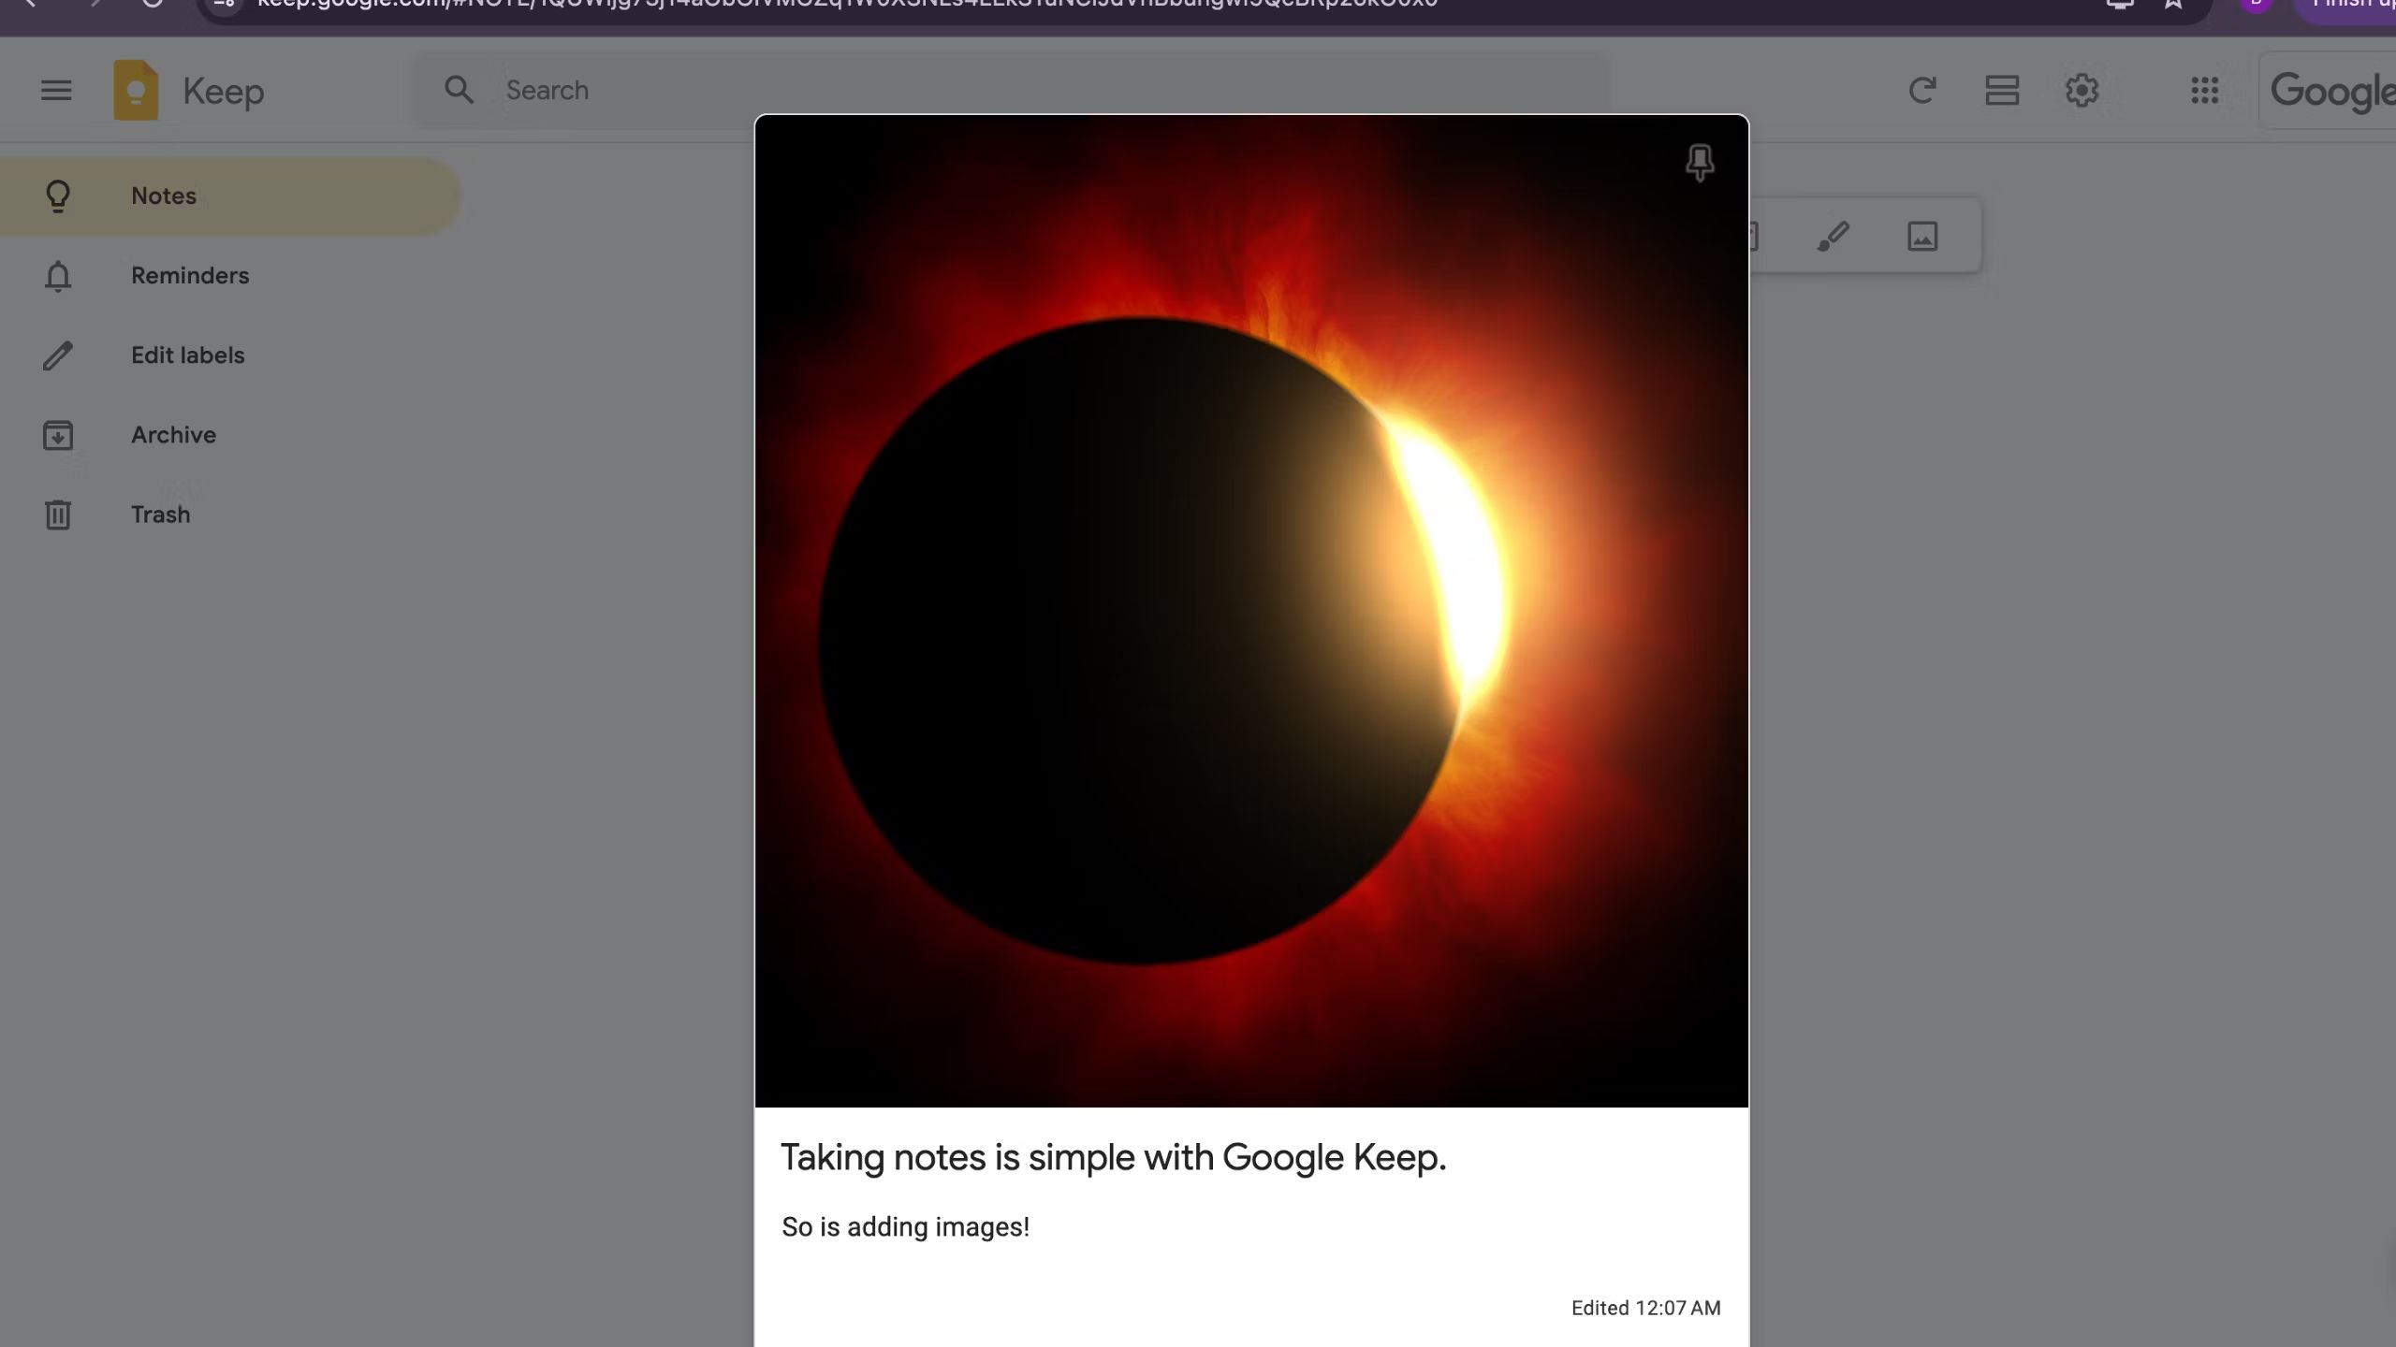Viewport: 2396px width, 1347px height.
Task: Bookmark this page with the star icon
Action: (2173, 5)
